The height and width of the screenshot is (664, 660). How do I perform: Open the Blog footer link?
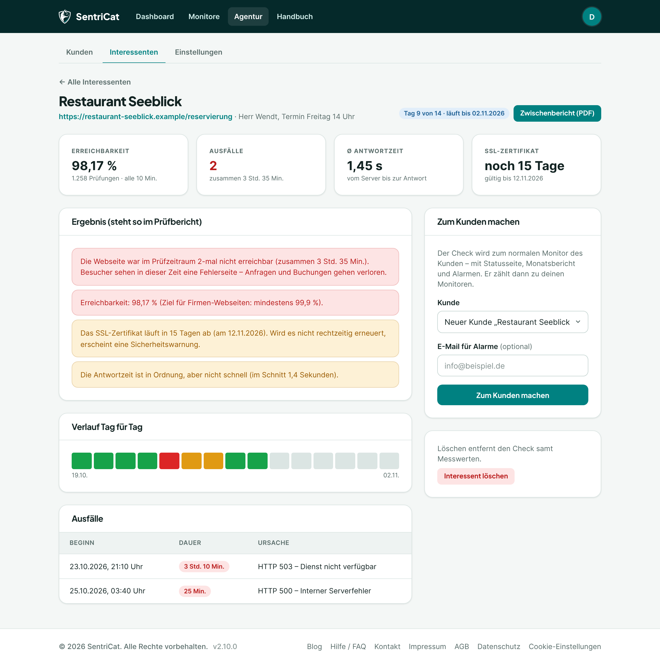click(314, 647)
